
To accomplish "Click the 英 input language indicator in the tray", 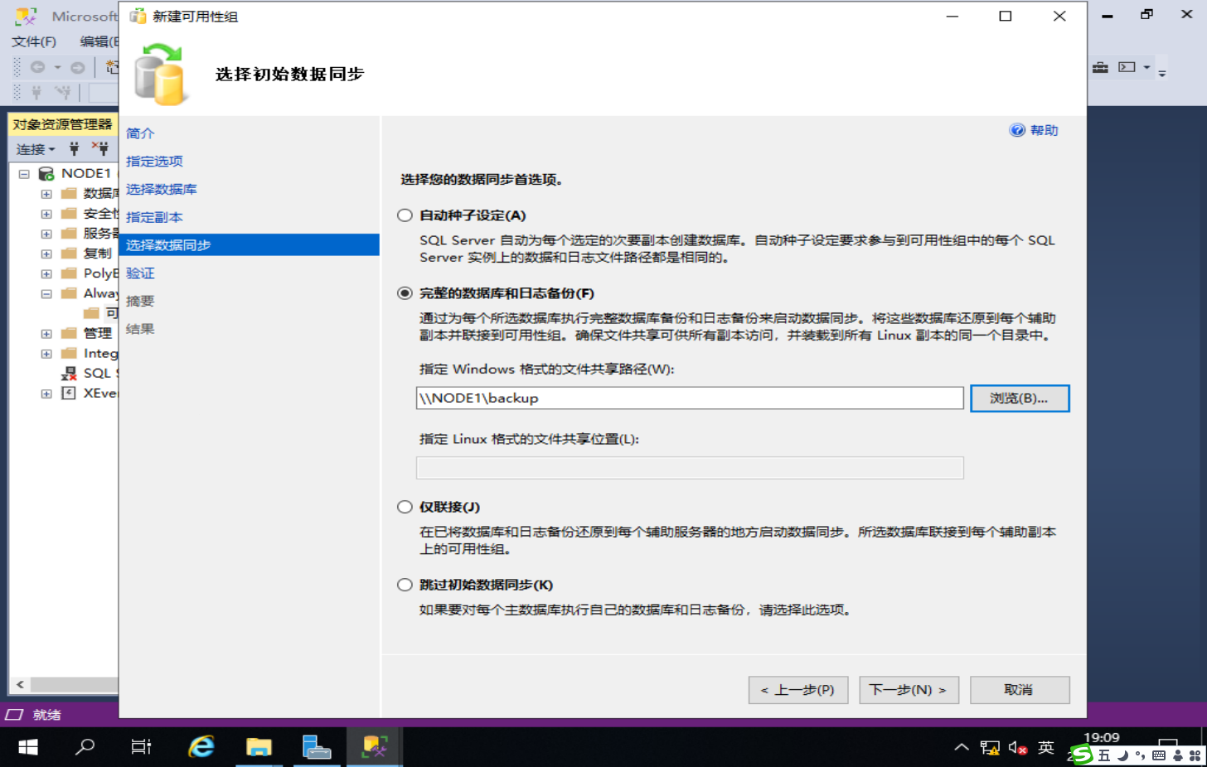I will pos(1046,748).
